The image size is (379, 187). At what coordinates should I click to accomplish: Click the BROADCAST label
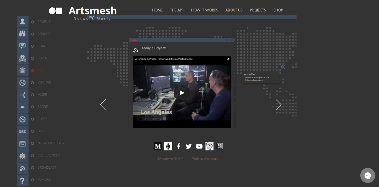(47, 167)
